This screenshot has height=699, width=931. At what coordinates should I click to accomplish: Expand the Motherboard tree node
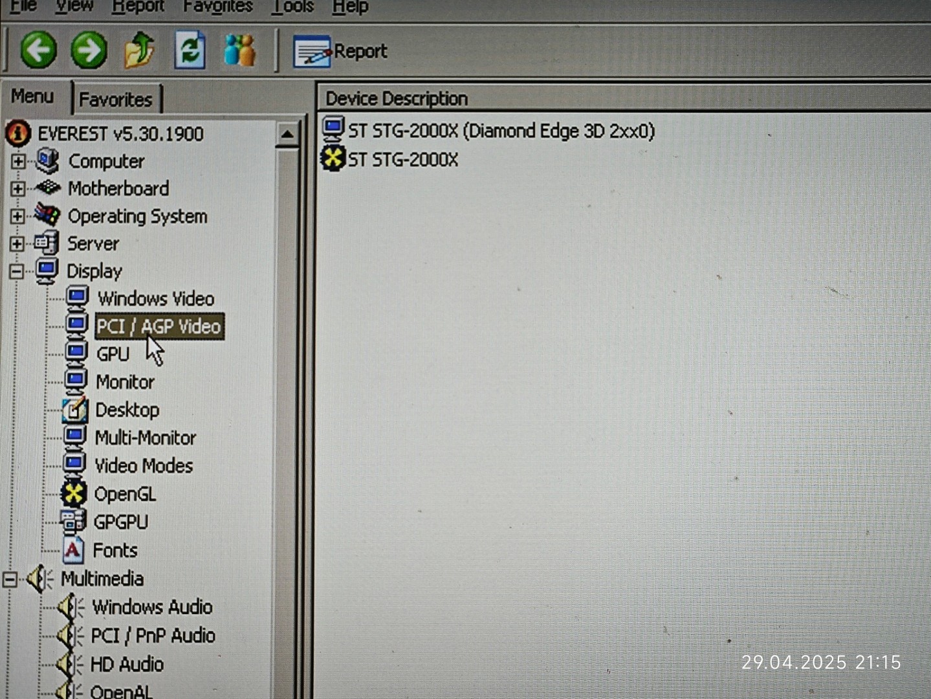pyautogui.click(x=17, y=188)
